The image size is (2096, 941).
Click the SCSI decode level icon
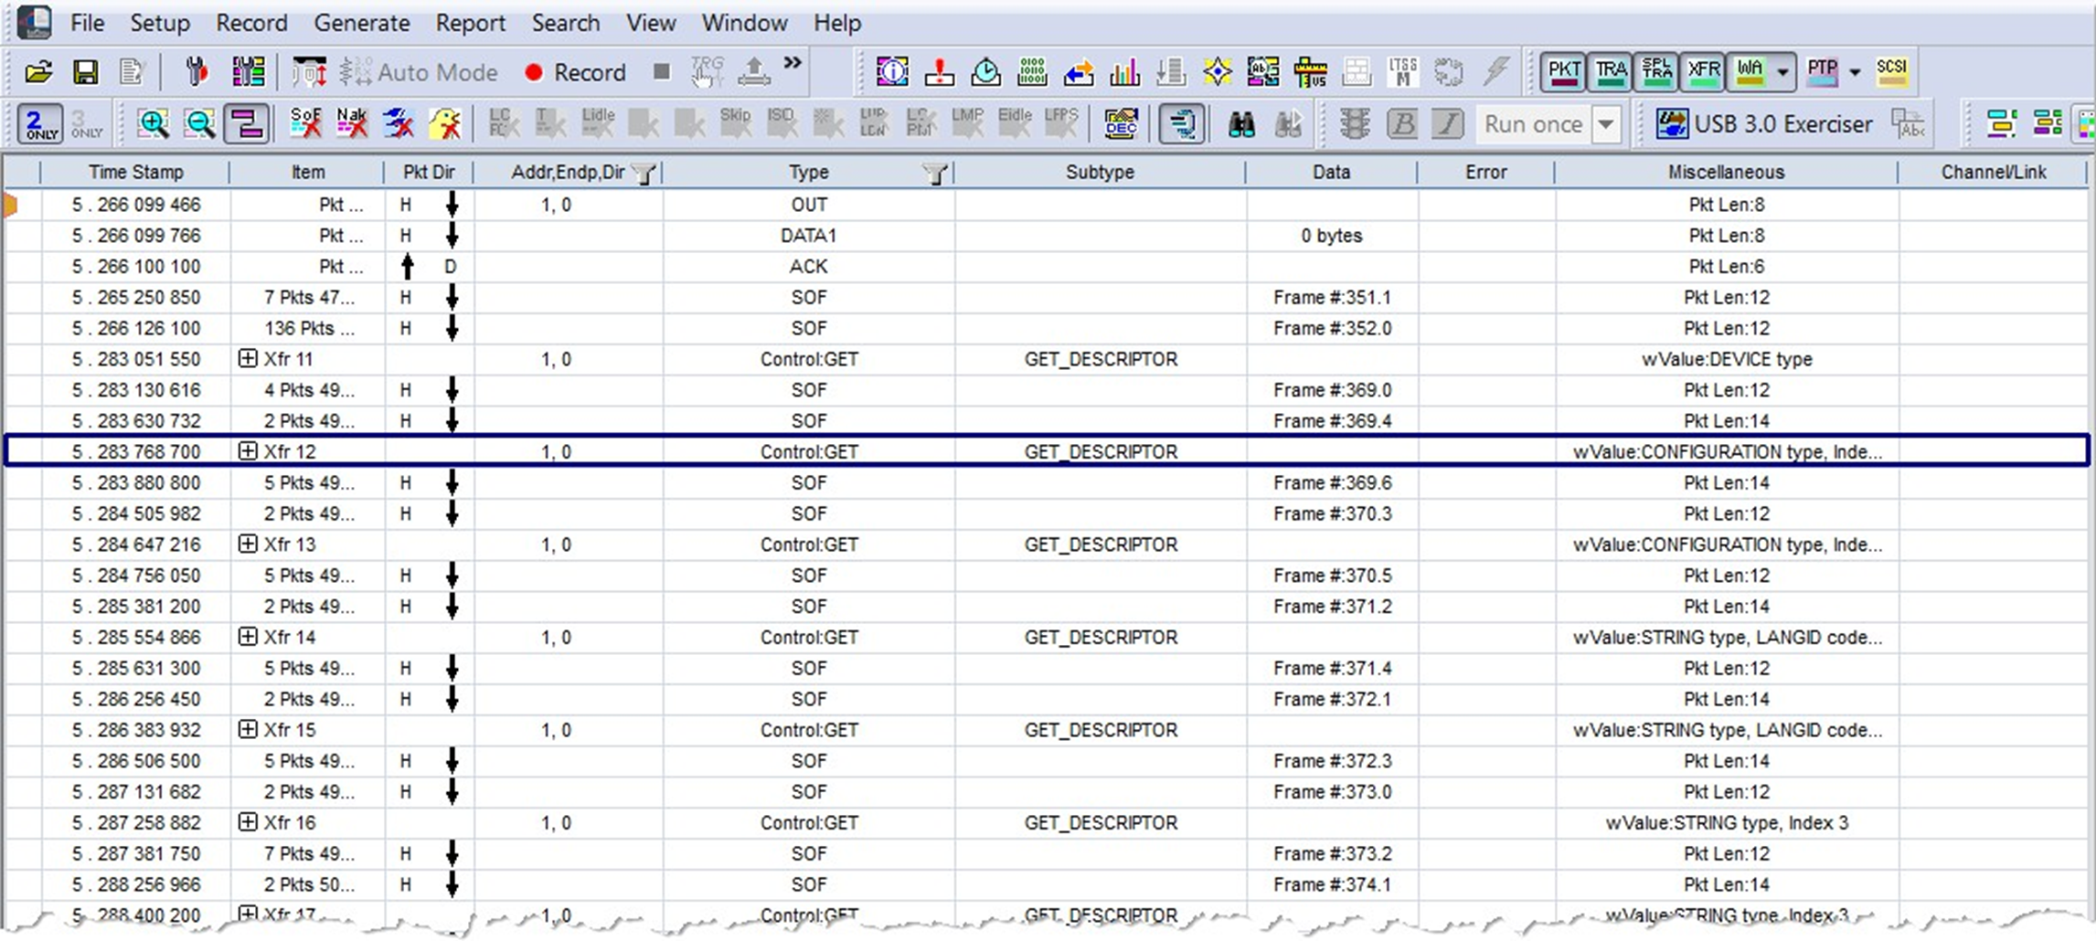click(1891, 71)
